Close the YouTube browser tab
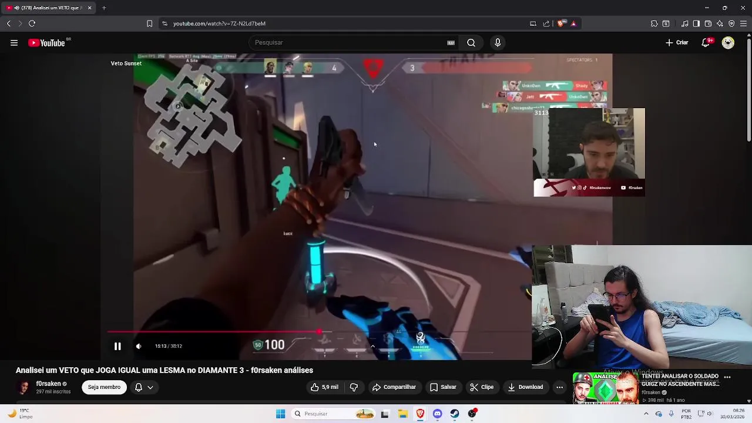Screen dimensions: 752x423 (x=90, y=8)
